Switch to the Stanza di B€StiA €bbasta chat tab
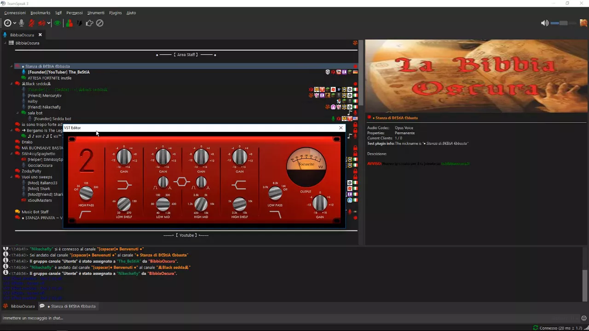 click(68, 306)
